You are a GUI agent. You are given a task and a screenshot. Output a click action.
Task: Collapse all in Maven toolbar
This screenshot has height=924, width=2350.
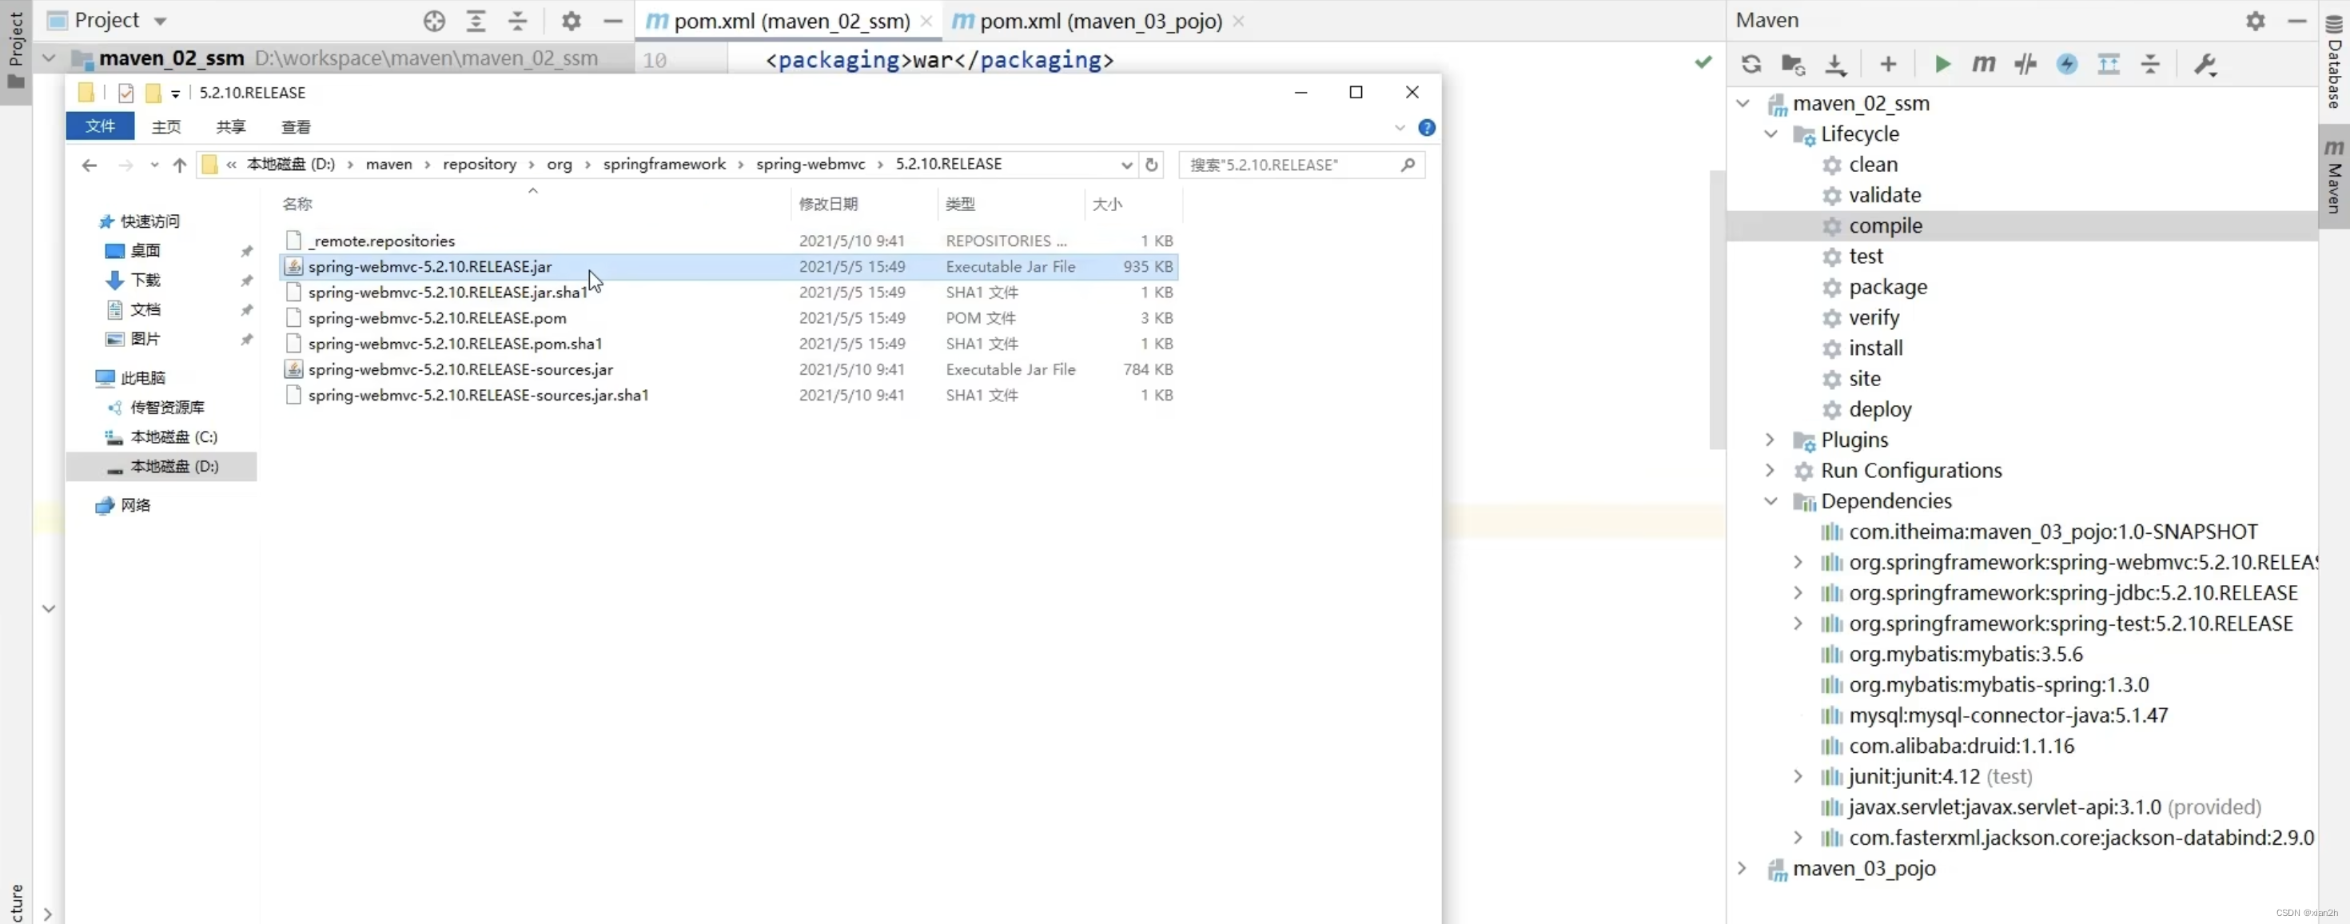pyautogui.click(x=2150, y=64)
